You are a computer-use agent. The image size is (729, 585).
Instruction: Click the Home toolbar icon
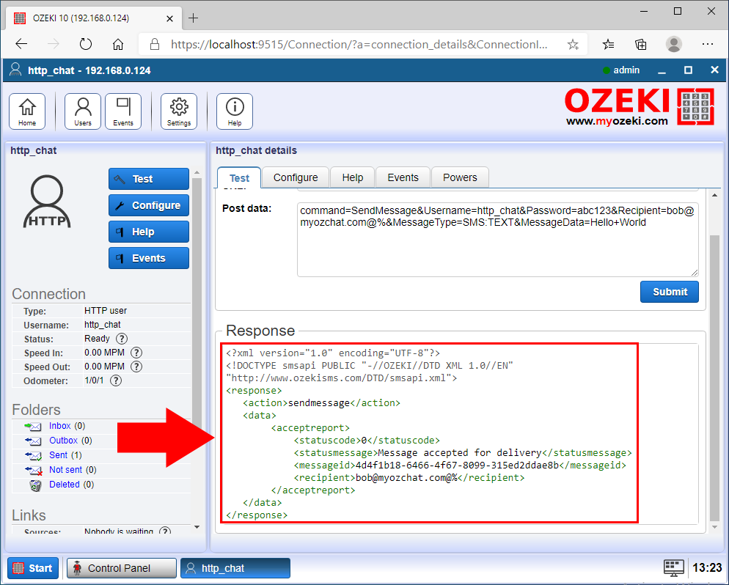[27, 111]
